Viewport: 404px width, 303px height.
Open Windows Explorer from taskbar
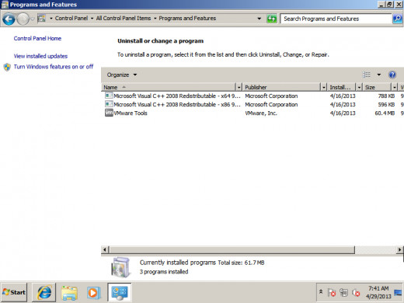point(69,293)
